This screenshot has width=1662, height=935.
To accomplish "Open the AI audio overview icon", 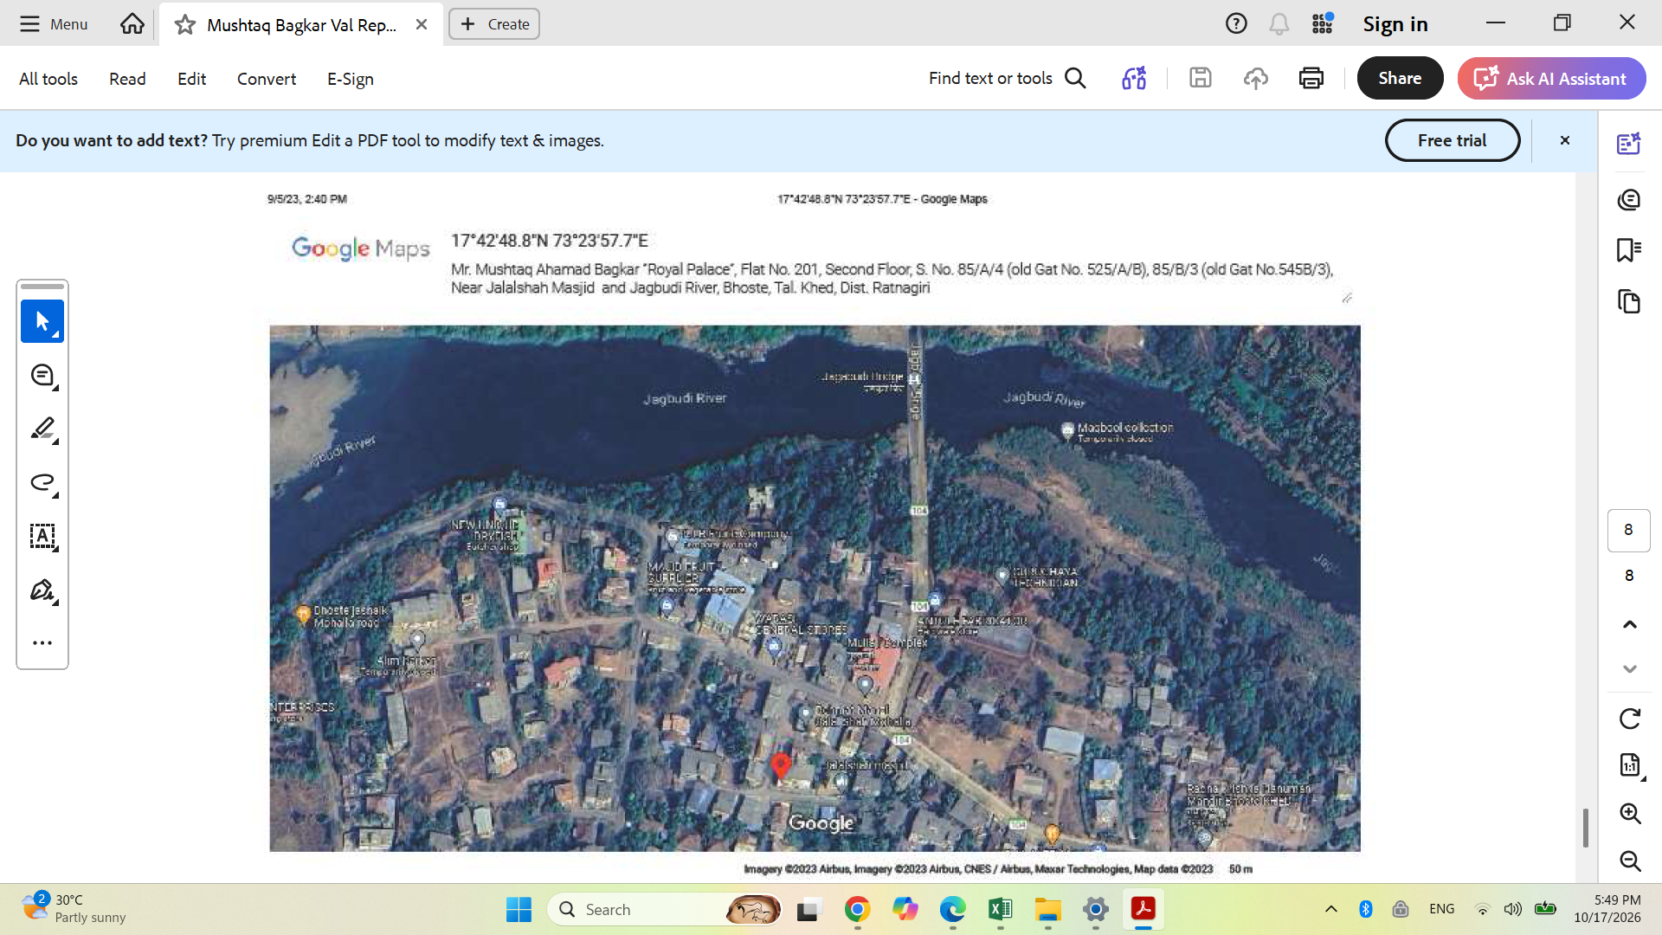I will (x=1134, y=79).
